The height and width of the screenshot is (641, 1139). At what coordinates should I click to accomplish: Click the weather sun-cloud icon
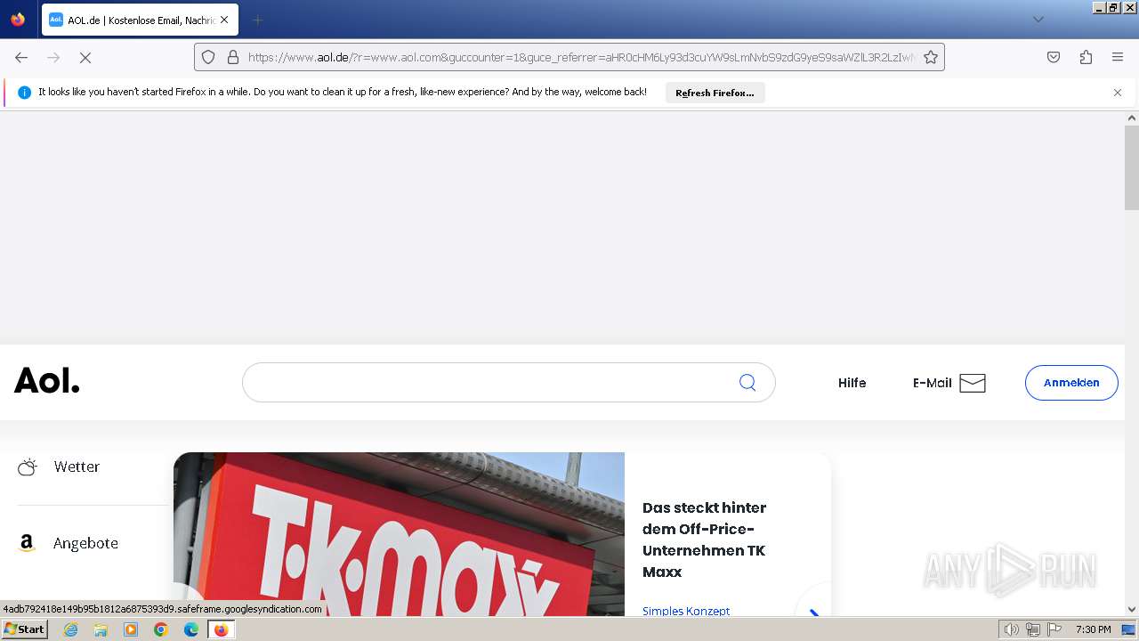[x=28, y=467]
